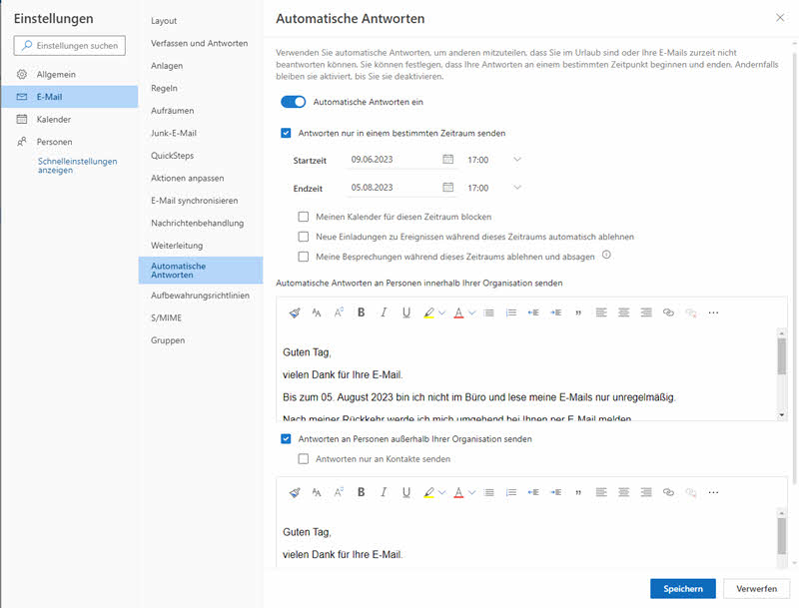Open highlight color dropdown in internal toolbar
Viewport: 799px width, 608px height.
click(441, 312)
